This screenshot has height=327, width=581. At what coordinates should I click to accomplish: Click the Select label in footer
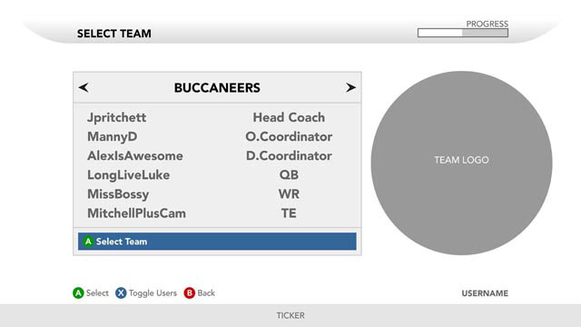pyautogui.click(x=97, y=292)
